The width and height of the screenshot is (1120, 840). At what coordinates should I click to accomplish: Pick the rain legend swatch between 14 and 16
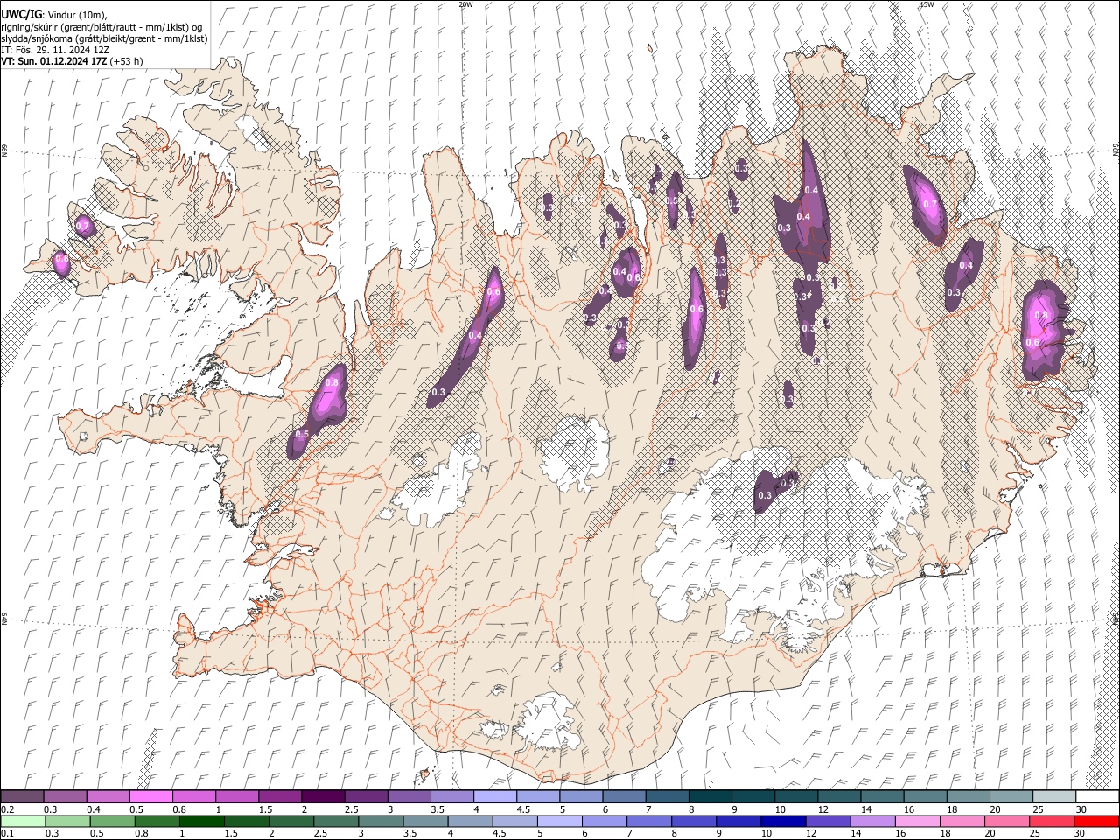(x=871, y=821)
